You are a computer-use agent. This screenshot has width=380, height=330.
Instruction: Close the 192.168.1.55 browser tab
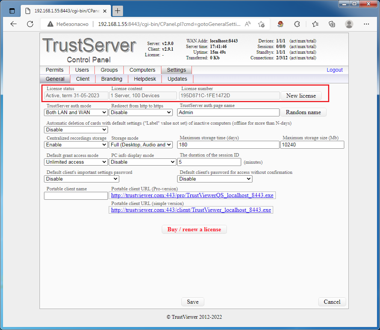(x=105, y=11)
